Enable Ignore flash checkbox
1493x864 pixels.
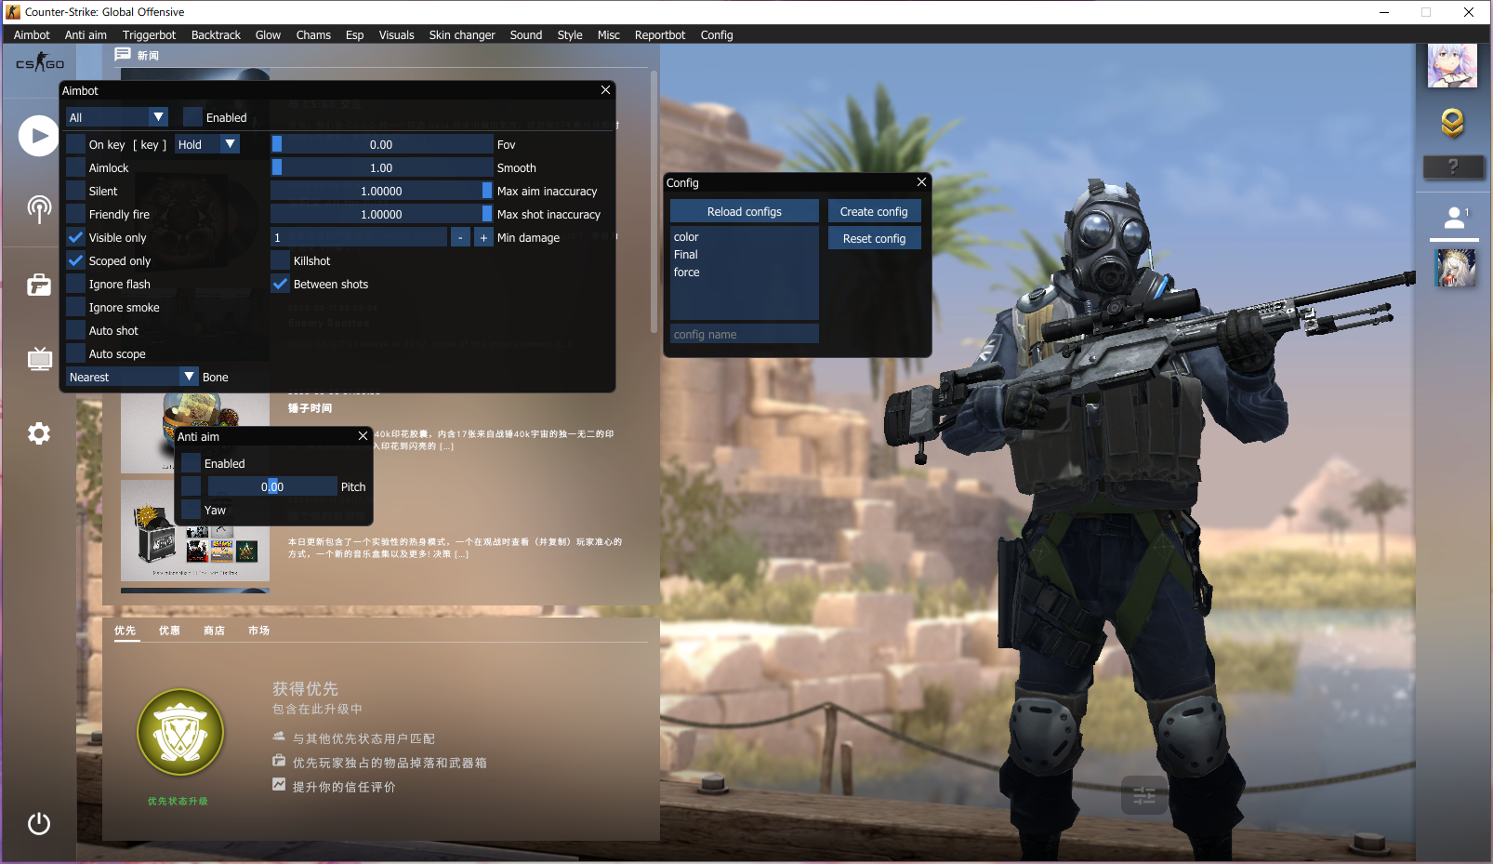pyautogui.click(x=75, y=284)
